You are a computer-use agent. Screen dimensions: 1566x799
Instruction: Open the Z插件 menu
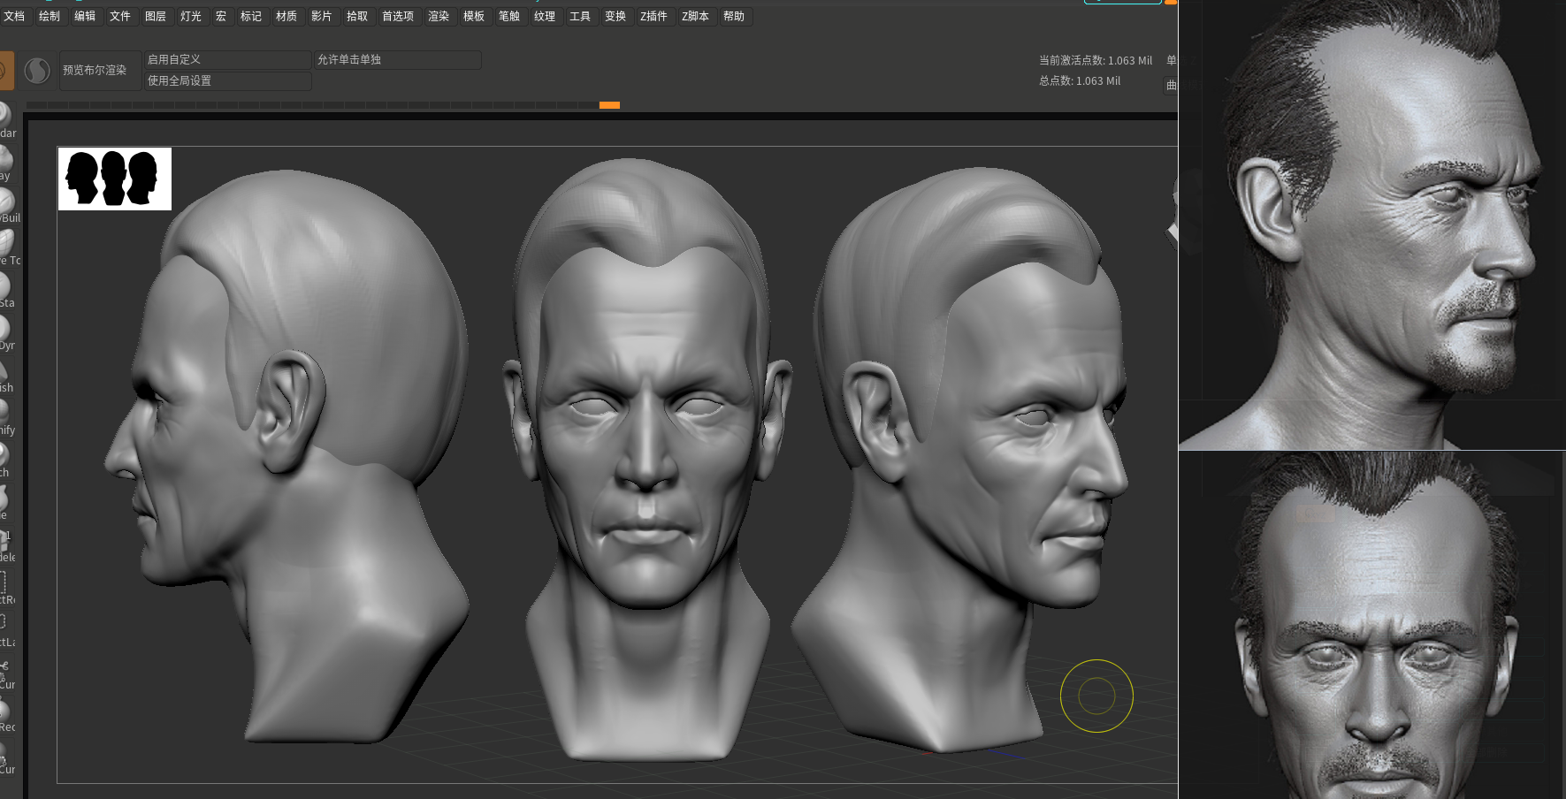pos(654,17)
